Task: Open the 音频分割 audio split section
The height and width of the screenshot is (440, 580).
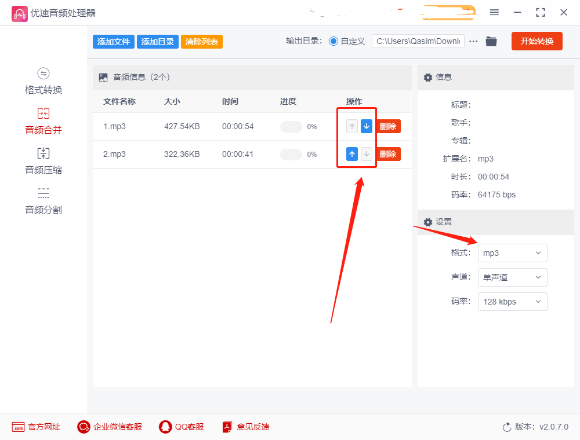Action: 43,201
